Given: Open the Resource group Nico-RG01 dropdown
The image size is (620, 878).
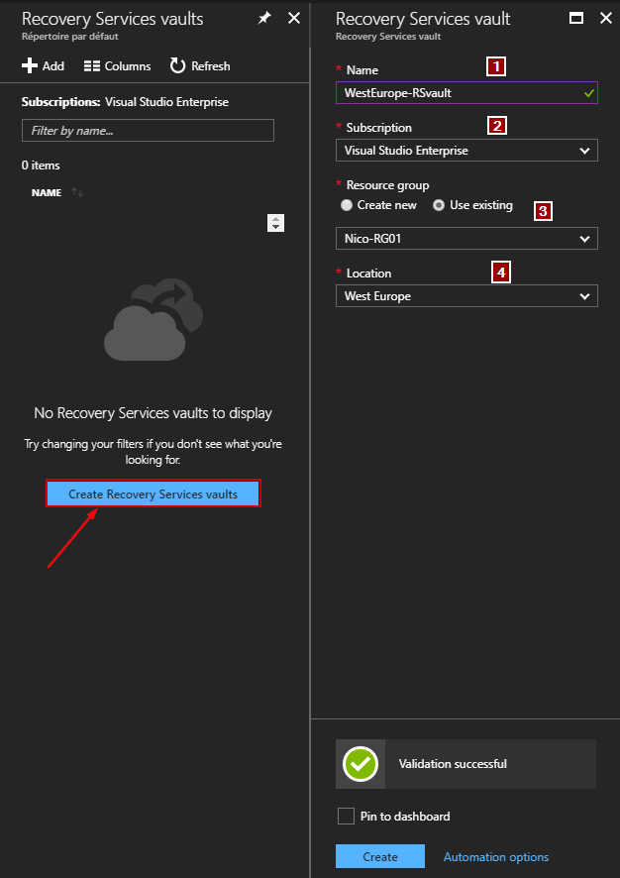Looking at the screenshot, I should click(x=466, y=239).
